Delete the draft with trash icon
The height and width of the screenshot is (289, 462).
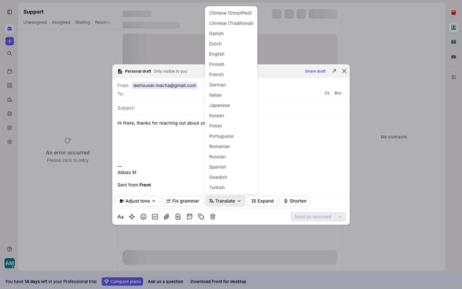click(213, 217)
